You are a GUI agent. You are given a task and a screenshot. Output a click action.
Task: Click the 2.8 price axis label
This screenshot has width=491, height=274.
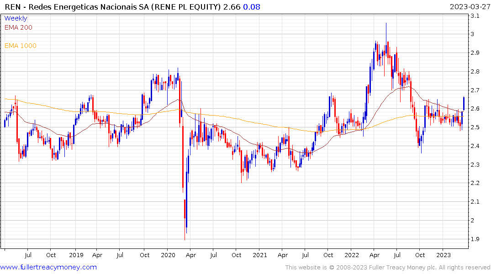(x=475, y=71)
